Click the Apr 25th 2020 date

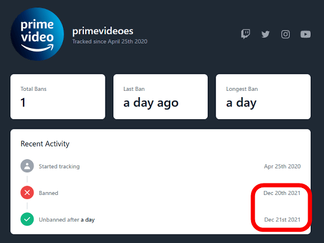point(282,167)
